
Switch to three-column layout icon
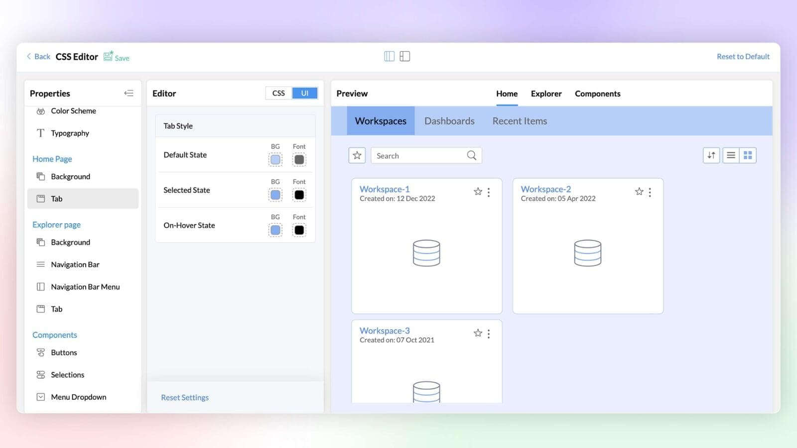(x=390, y=56)
